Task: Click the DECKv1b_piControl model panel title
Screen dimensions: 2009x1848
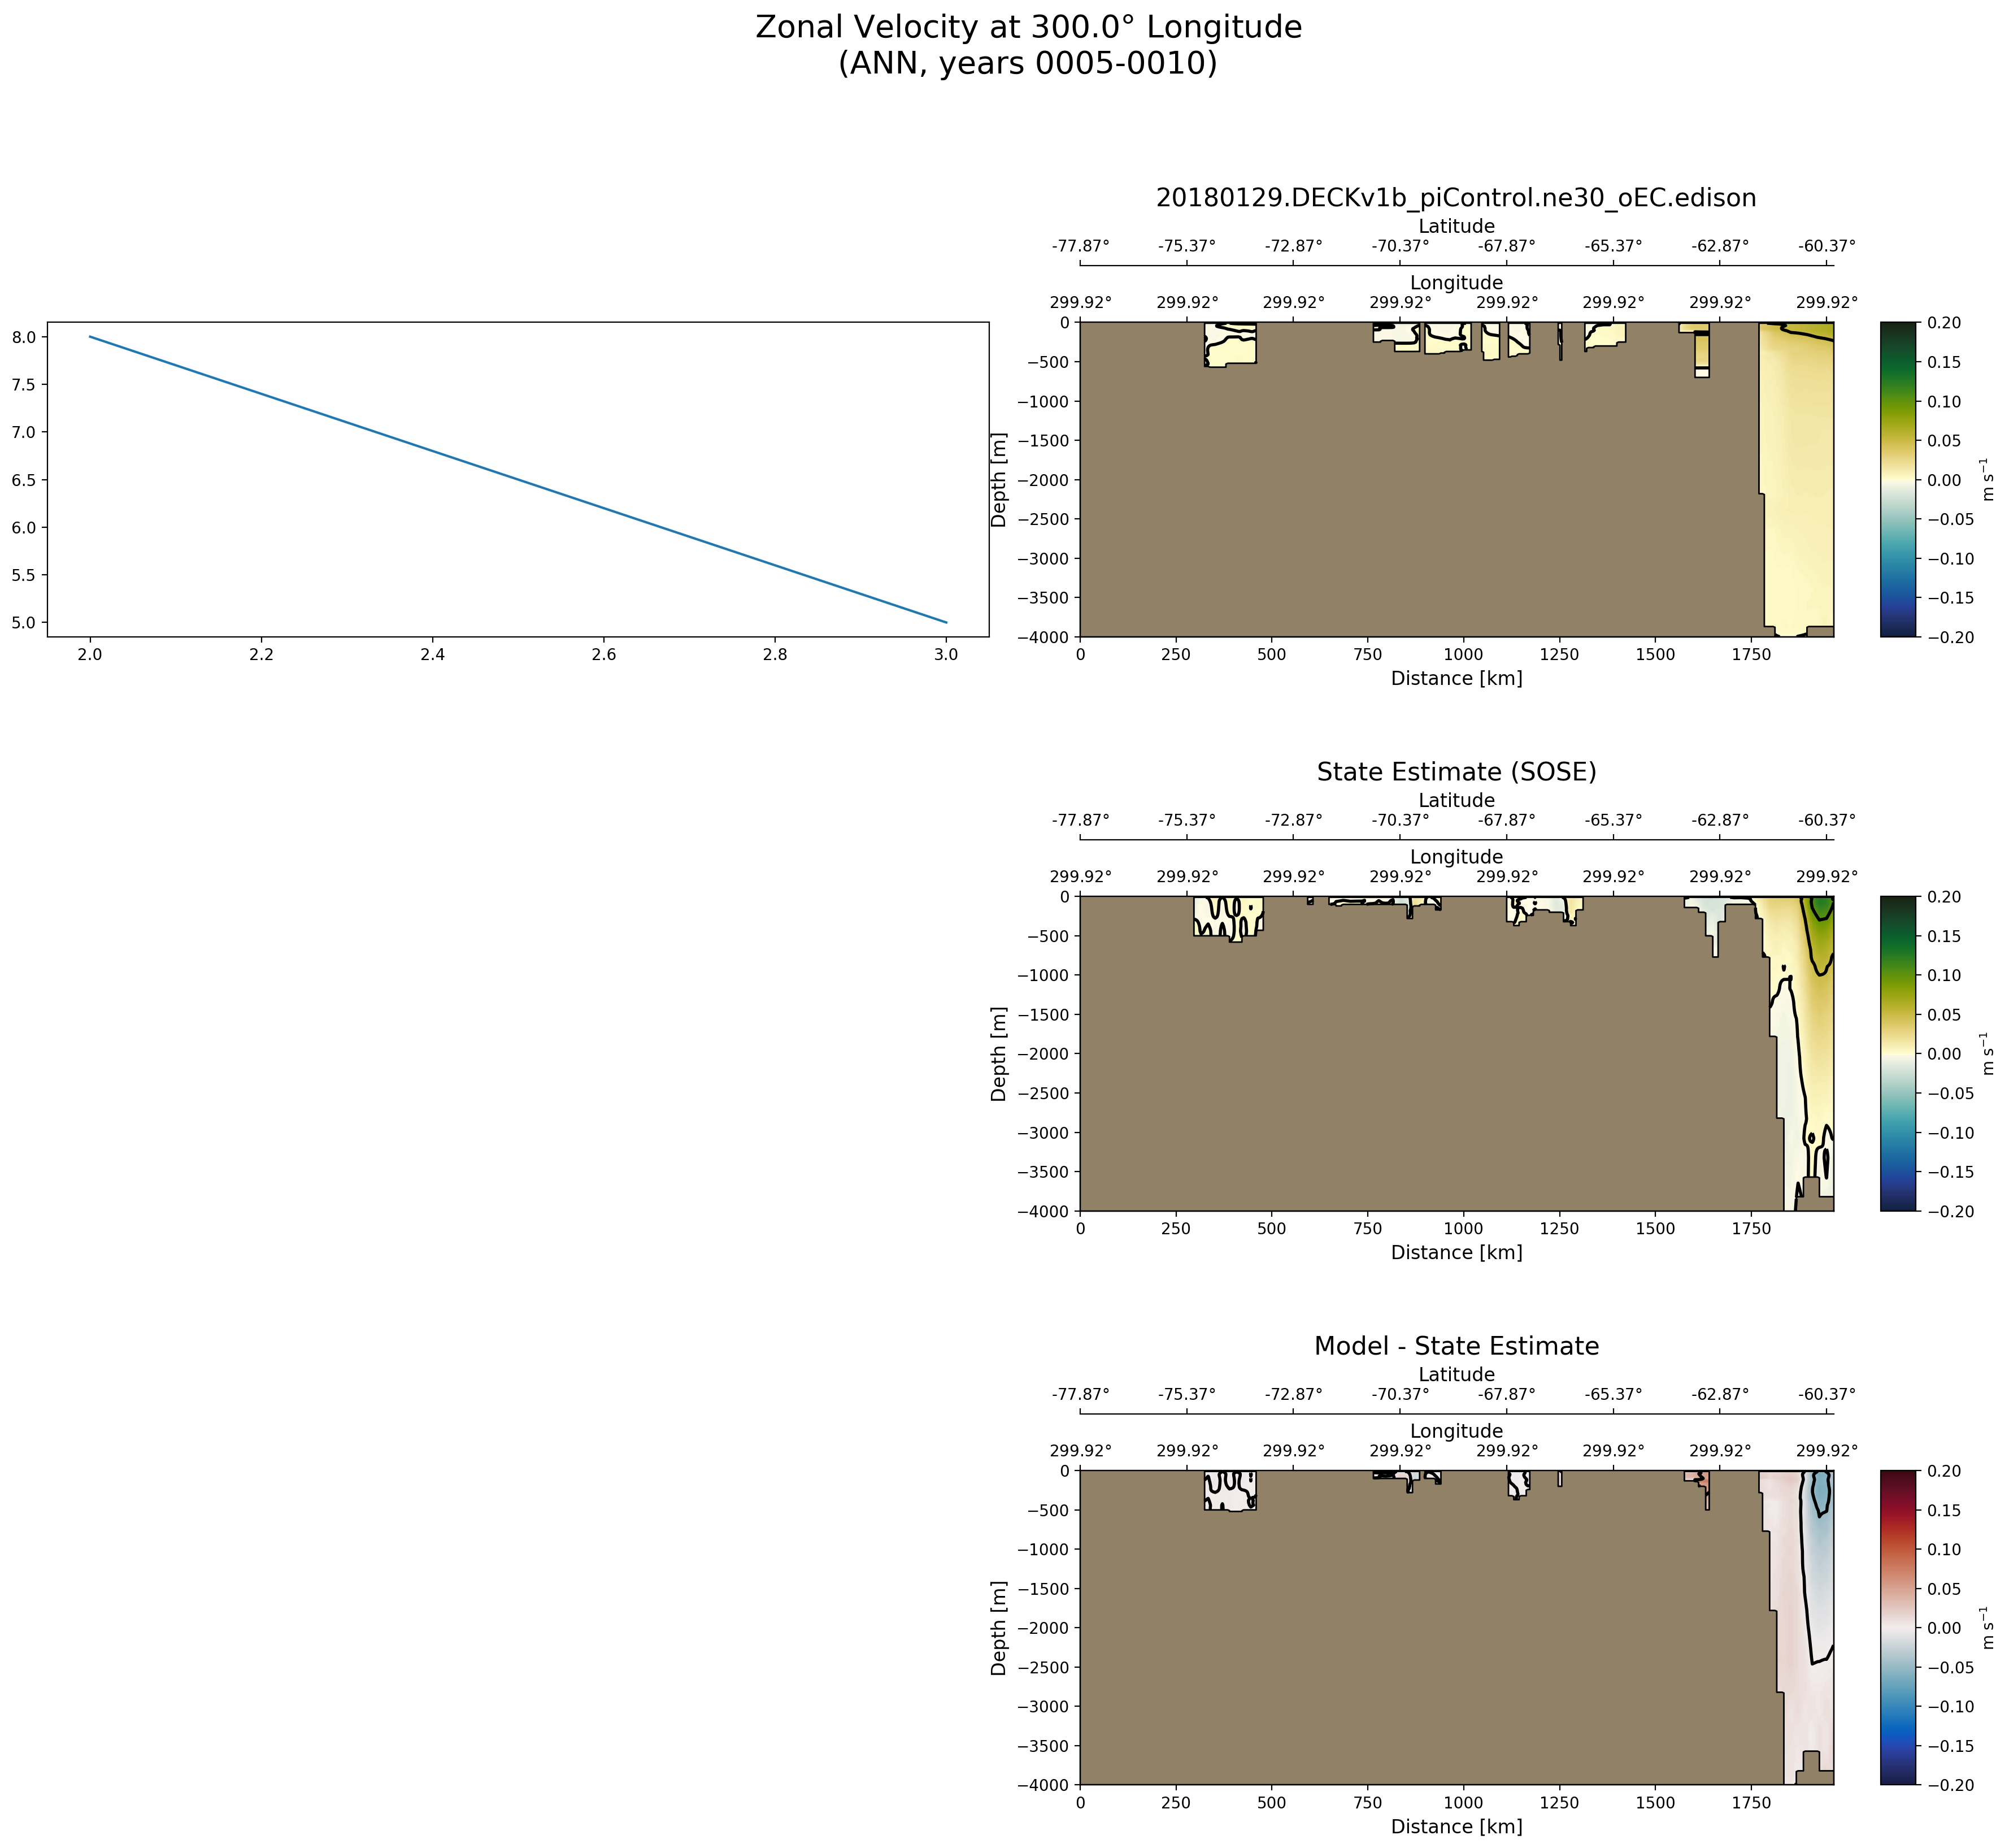Action: (1455, 198)
